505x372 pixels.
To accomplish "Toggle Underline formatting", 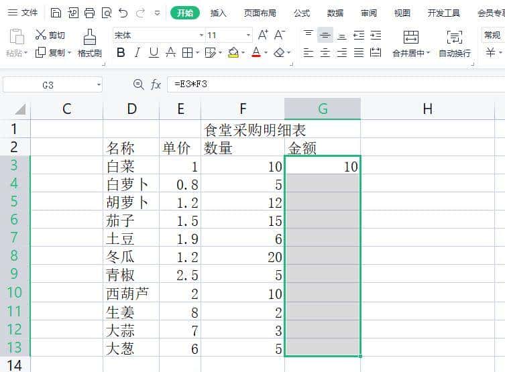I will (154, 52).
